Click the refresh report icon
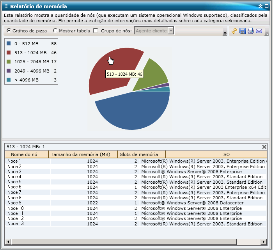The image size is (273, 250). click(x=234, y=31)
